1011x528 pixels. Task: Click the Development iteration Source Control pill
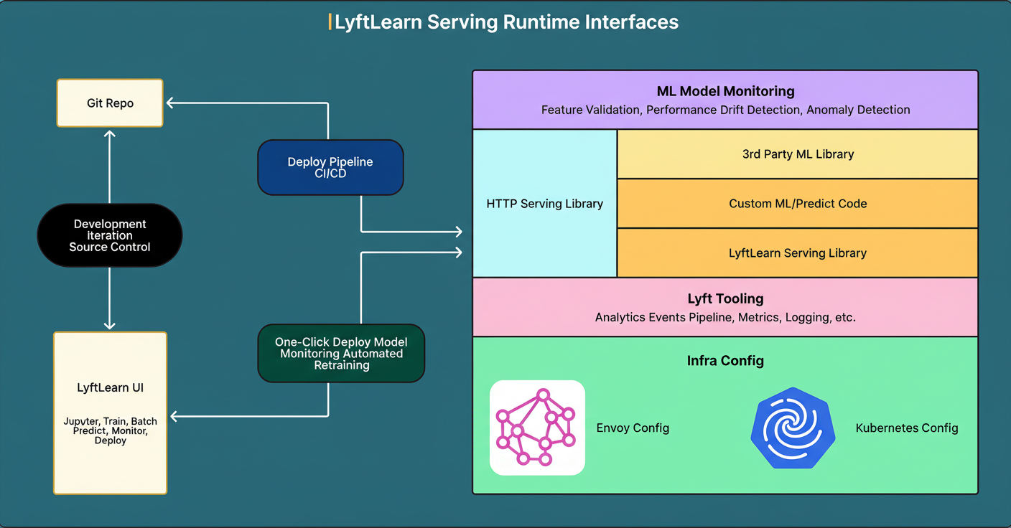click(x=110, y=235)
